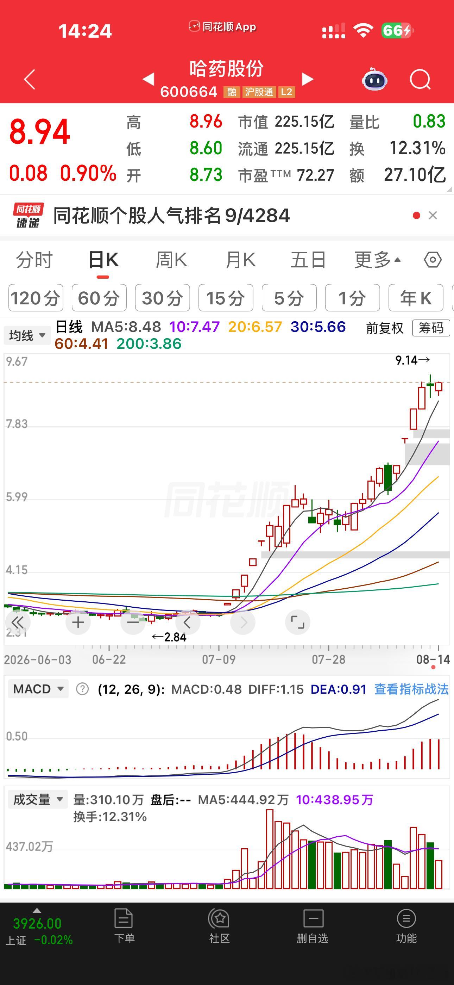Toggle 筹码 chip distribution view
This screenshot has width=454, height=985.
coord(431,328)
